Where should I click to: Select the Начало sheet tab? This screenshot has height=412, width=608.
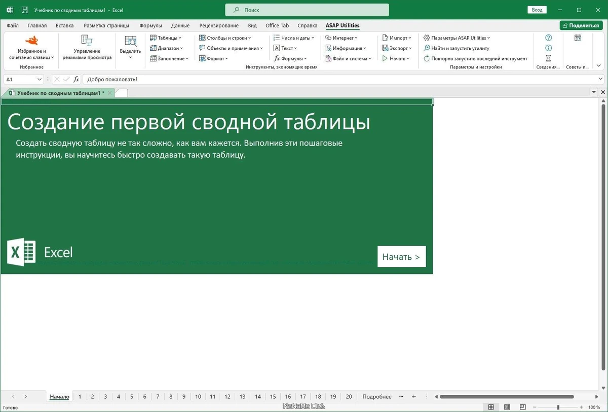(59, 397)
